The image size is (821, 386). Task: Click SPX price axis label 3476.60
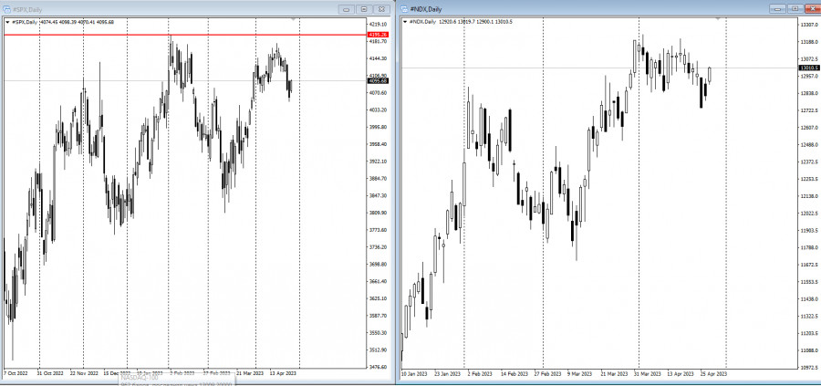(x=378, y=367)
